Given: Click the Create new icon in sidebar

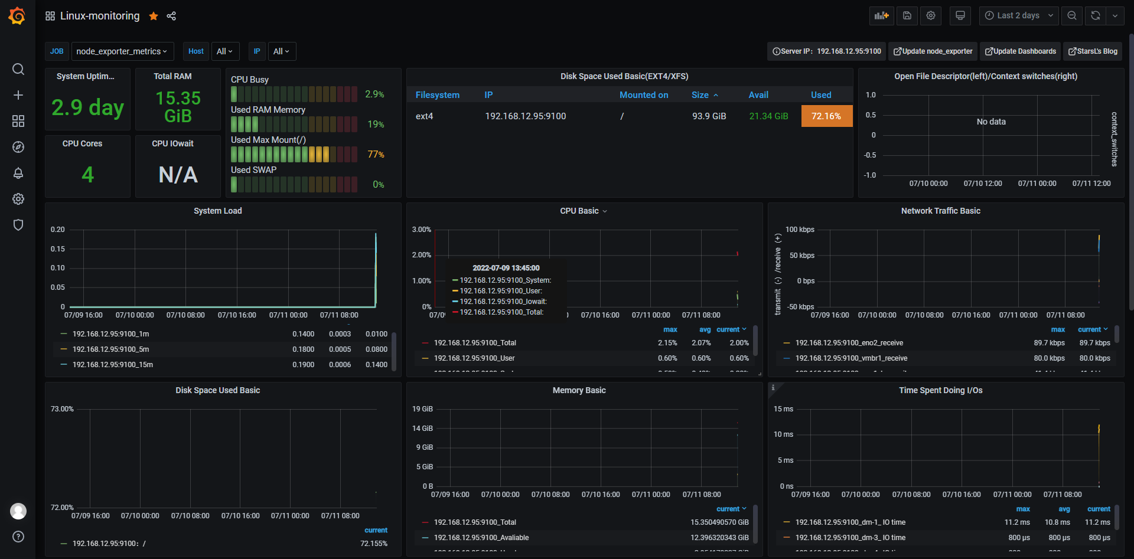Looking at the screenshot, I should click(18, 94).
